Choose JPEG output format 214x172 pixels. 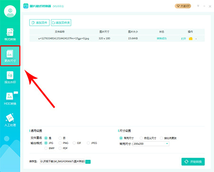pyautogui.click(x=88, y=143)
